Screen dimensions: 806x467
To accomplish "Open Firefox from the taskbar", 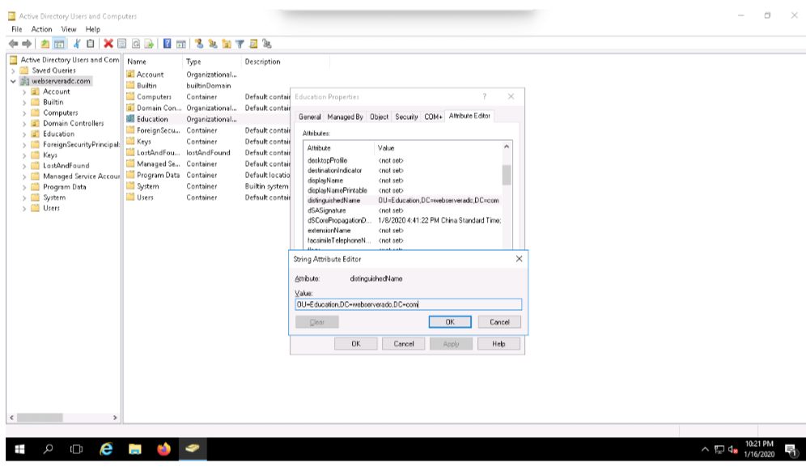I will coord(163,449).
